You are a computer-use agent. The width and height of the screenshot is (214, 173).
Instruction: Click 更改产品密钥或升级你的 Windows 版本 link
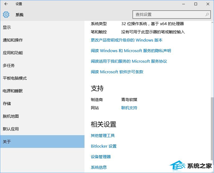point(127,40)
